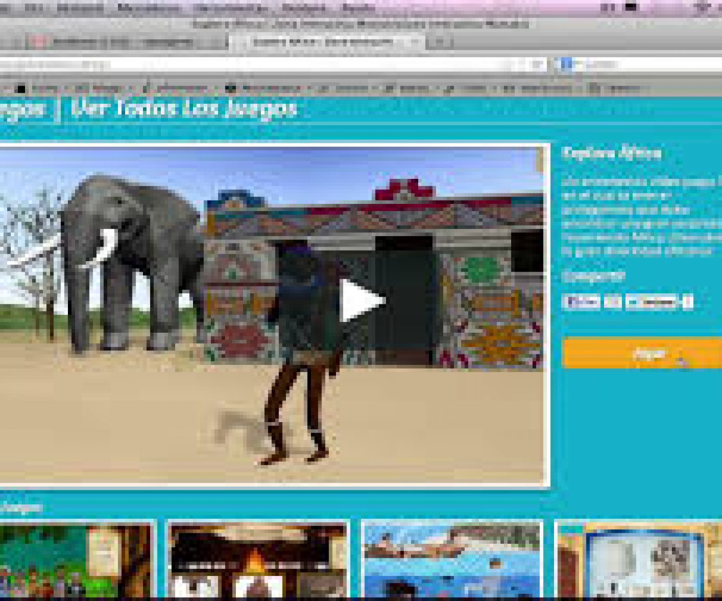Screen dimensions: 722x601
Task: Open the Herramientas menu
Action: (x=229, y=8)
